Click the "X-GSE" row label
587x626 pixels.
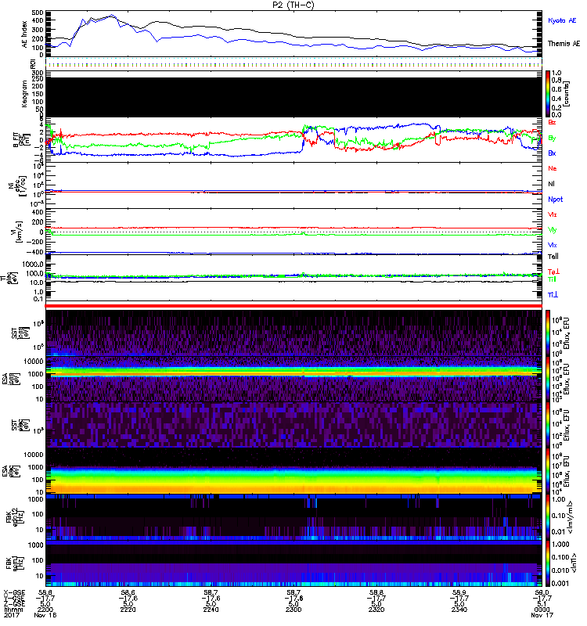13,593
